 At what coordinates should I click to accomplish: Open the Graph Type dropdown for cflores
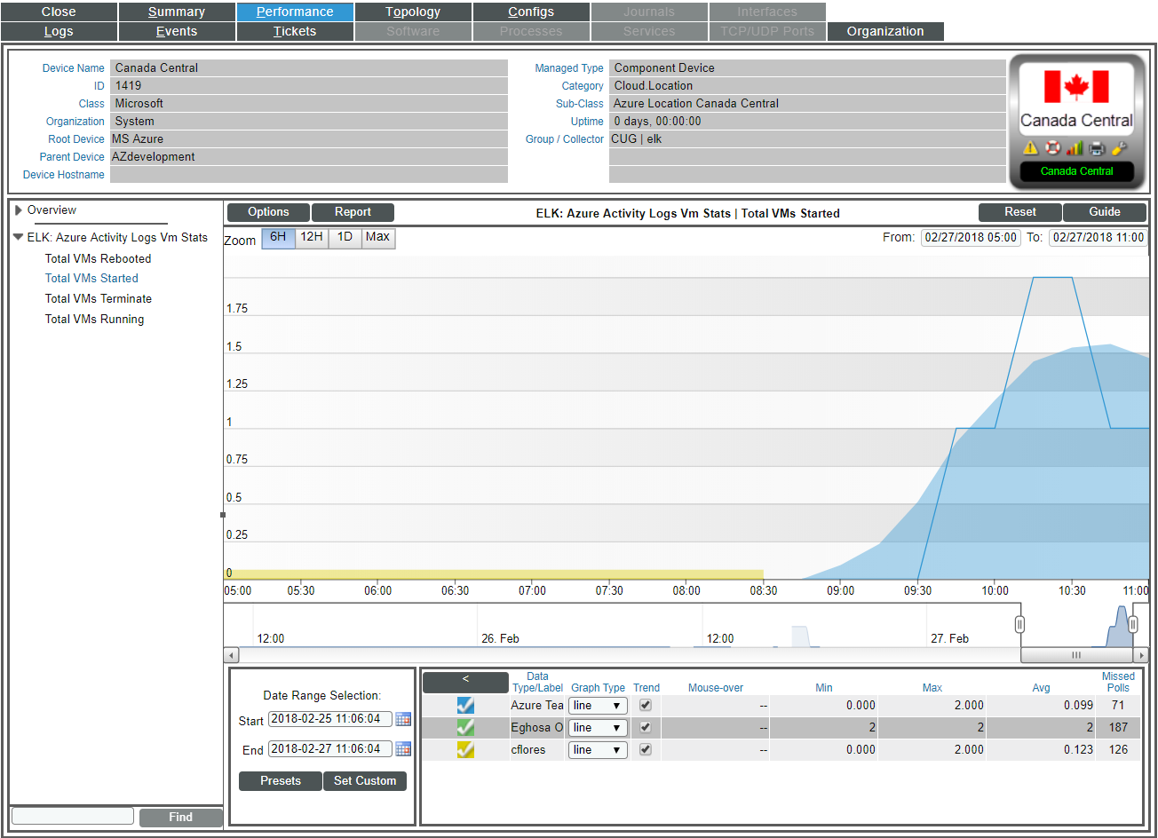[597, 749]
